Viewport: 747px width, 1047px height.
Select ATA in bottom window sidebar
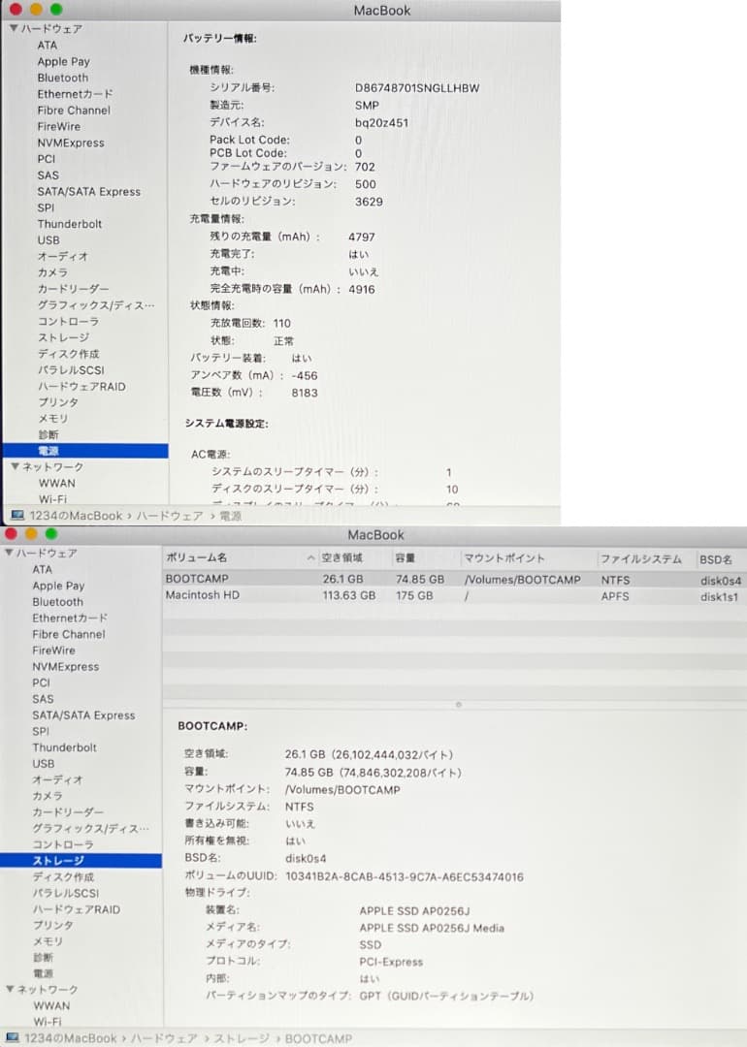pos(42,570)
